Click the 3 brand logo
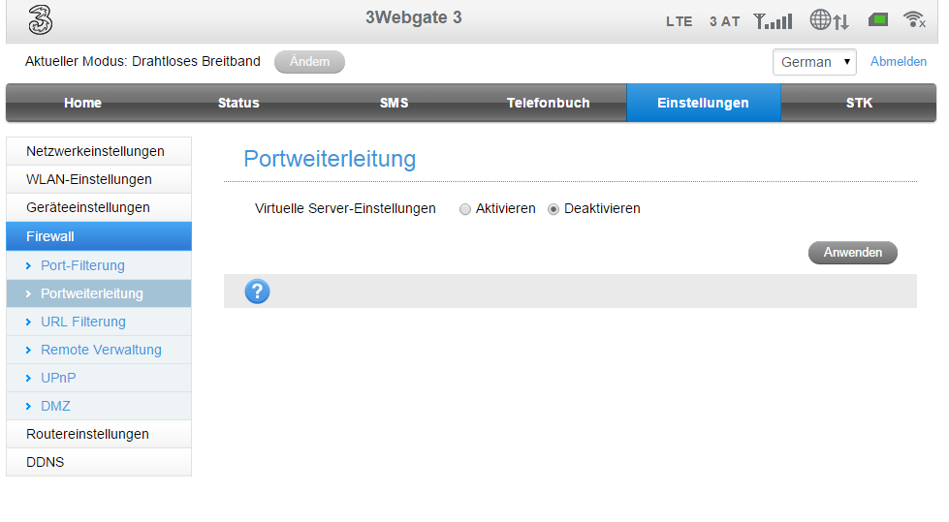This screenshot has width=949, height=522. (40, 20)
